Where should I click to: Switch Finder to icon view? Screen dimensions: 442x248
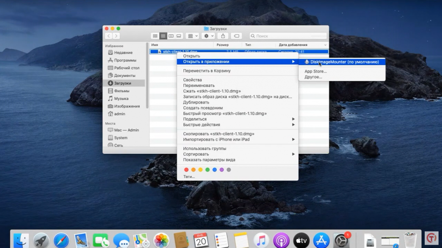[x=155, y=36]
